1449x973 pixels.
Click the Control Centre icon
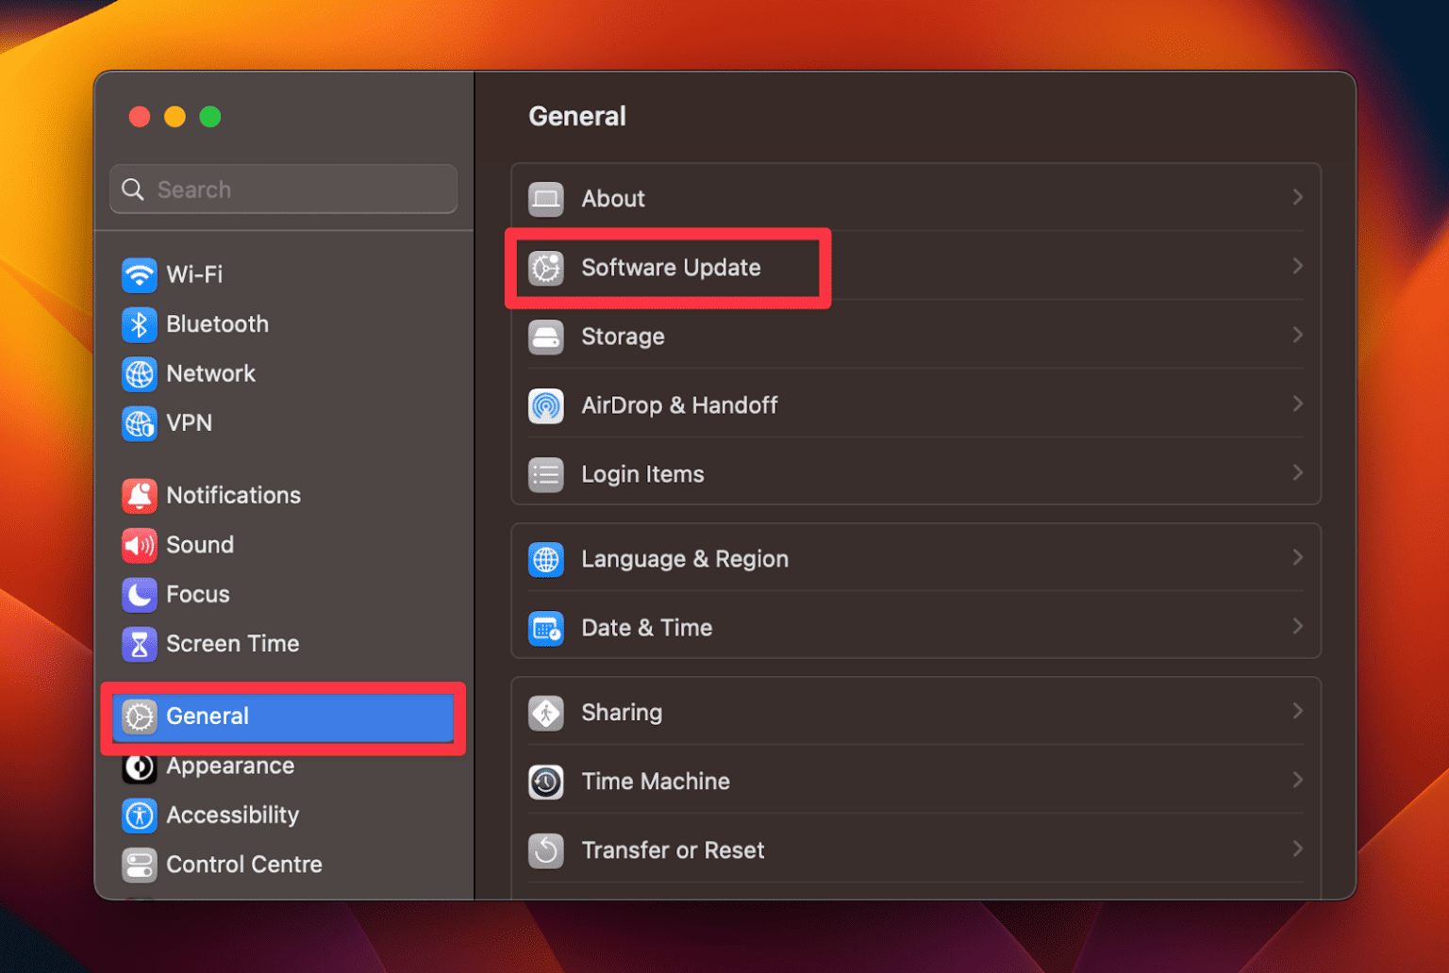[x=140, y=865]
